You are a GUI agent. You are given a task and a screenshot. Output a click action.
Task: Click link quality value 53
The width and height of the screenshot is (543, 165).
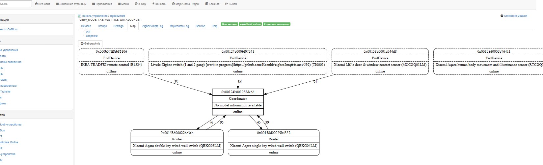pyautogui.click(x=176, y=82)
